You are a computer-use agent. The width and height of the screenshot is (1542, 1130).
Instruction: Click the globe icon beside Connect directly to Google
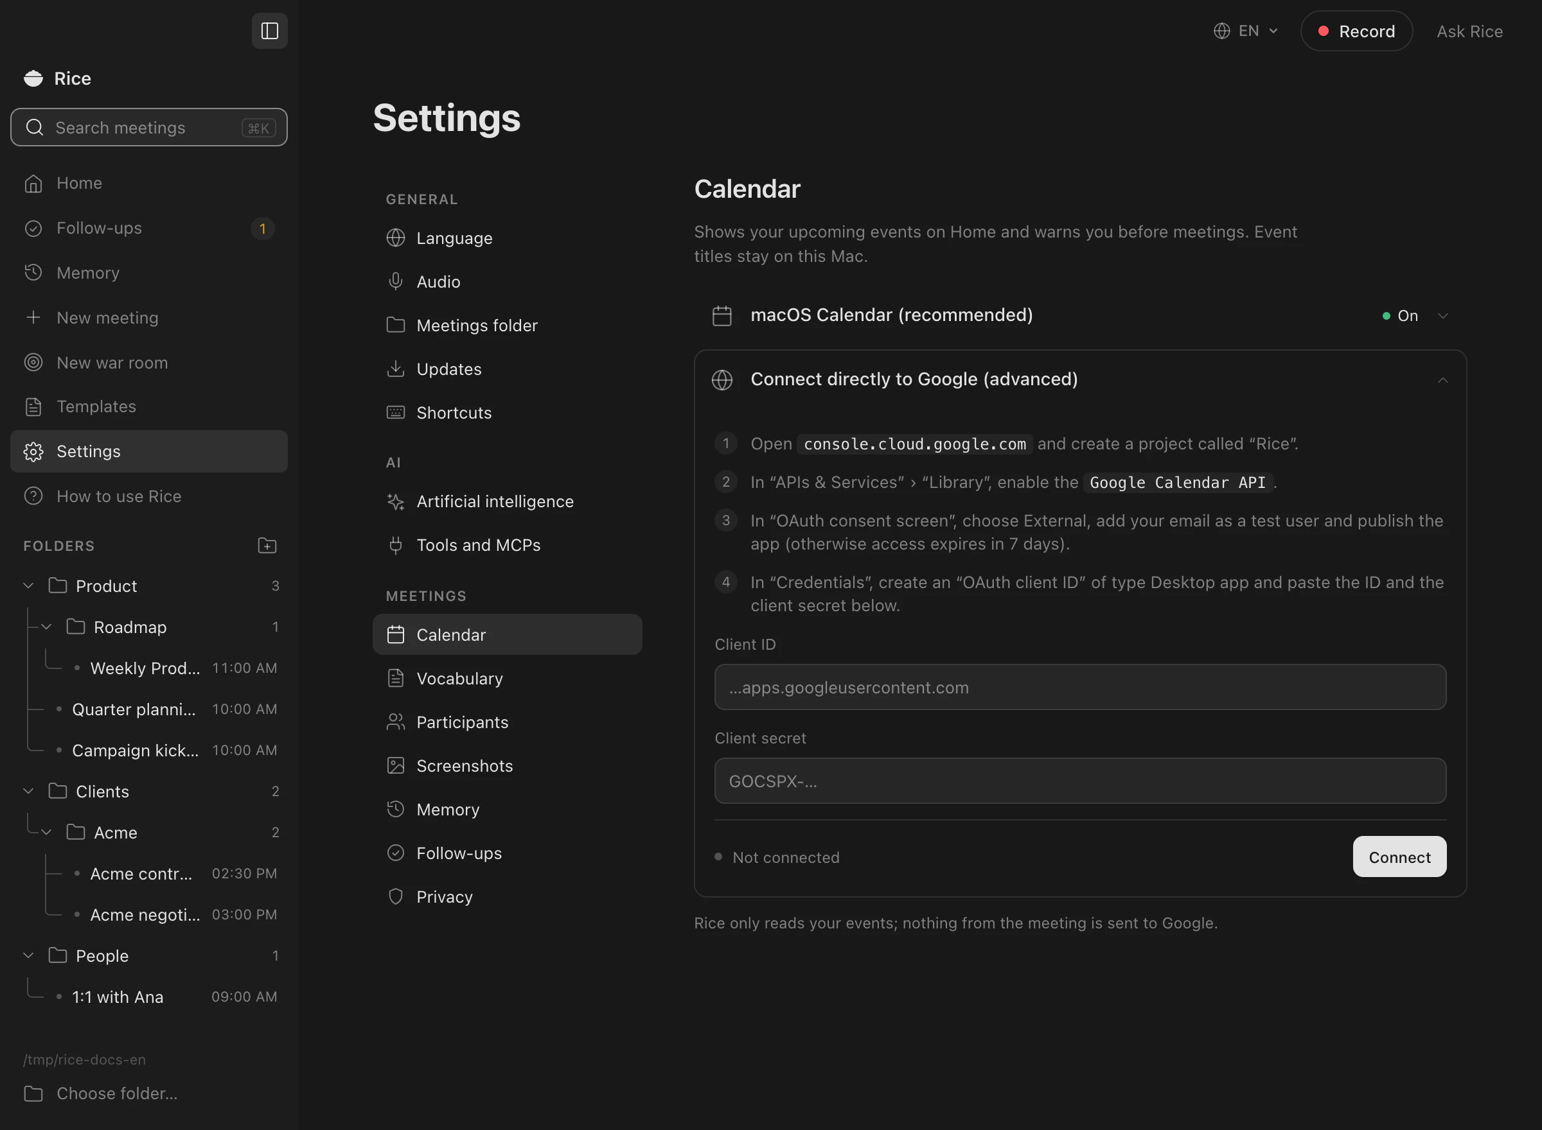[722, 379]
